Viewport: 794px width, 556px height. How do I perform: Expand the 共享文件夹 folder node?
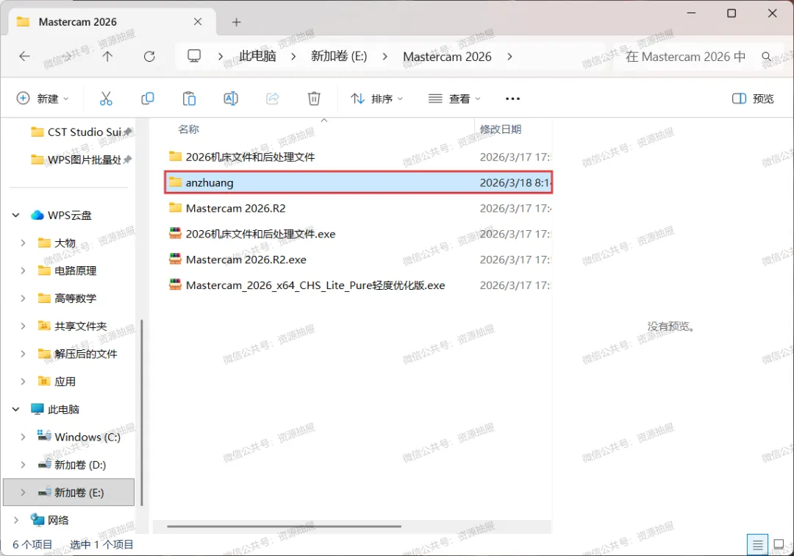(23, 326)
